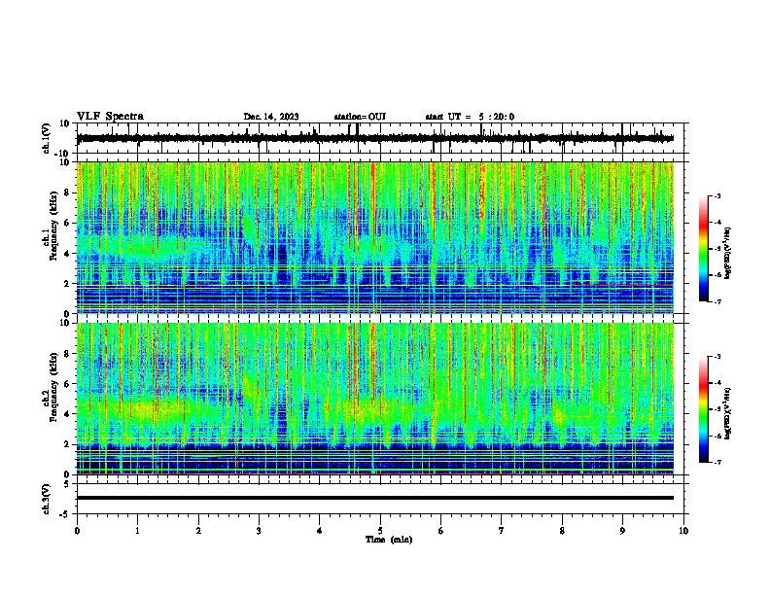Viewport: 770px width, 595px height.
Task: Click the 'station=OUJ' label
Action: click(360, 117)
